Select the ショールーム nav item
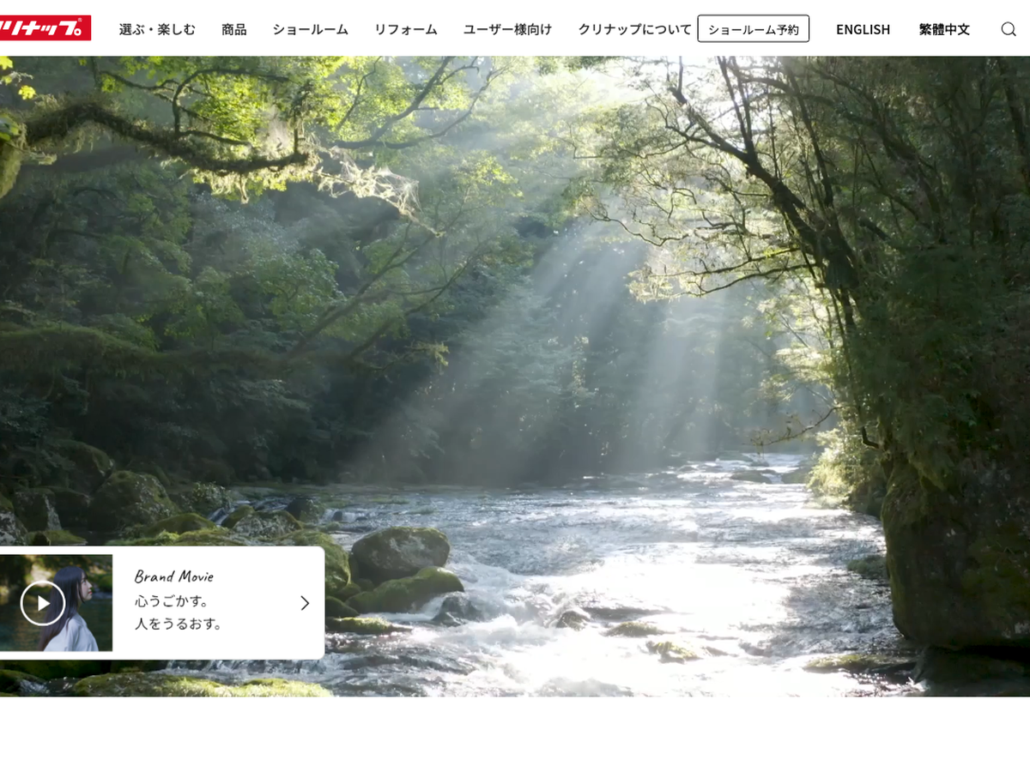Screen dimensions: 1030x772 [310, 29]
